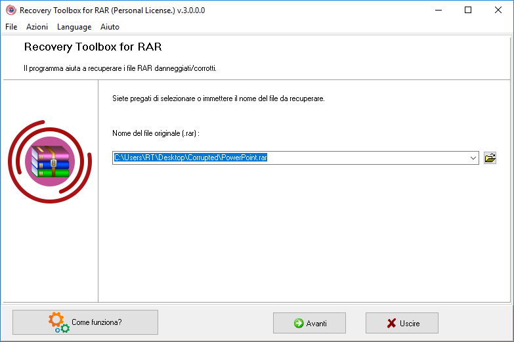Click the app icon in title bar
The image size is (514, 342).
click(x=11, y=11)
